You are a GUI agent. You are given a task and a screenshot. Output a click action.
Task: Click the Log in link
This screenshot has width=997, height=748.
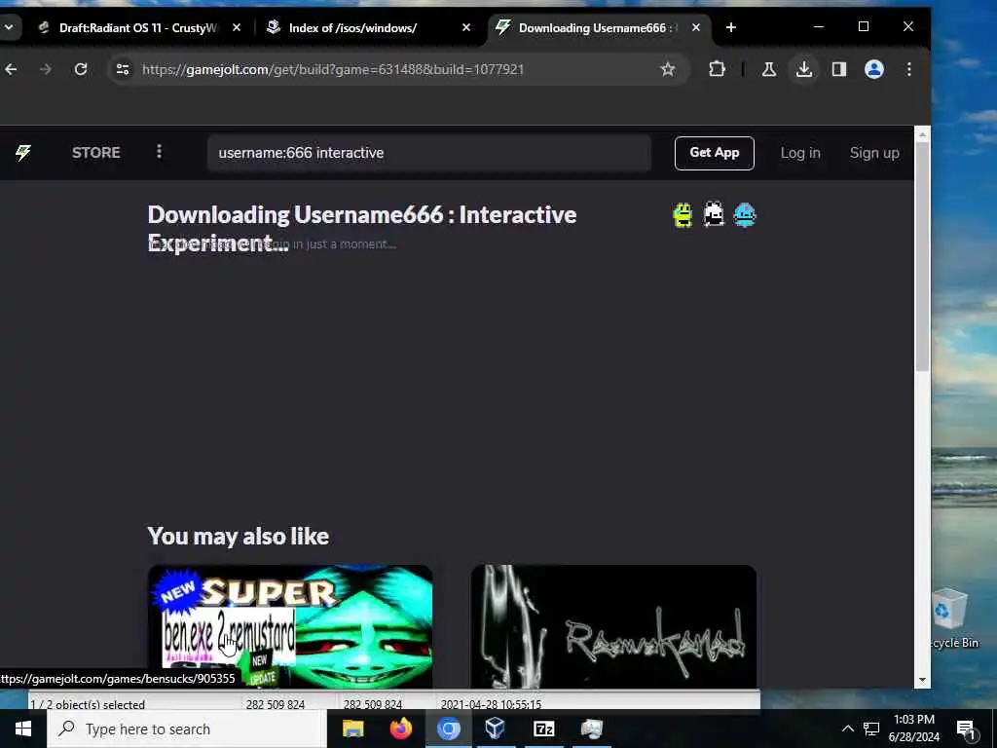(x=800, y=153)
